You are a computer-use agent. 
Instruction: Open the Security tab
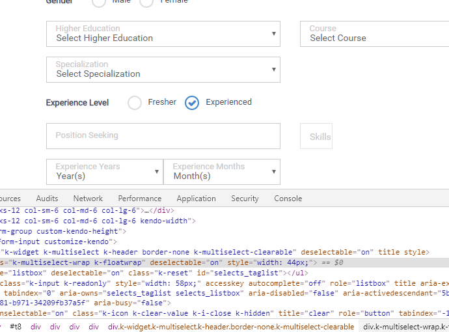pyautogui.click(x=245, y=199)
